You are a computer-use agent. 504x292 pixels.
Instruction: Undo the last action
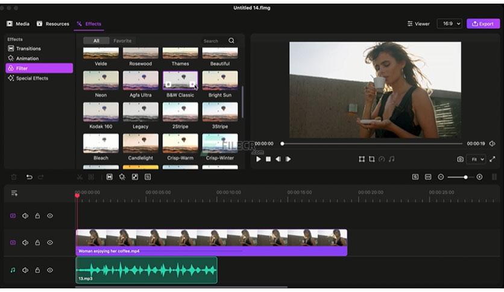point(30,177)
